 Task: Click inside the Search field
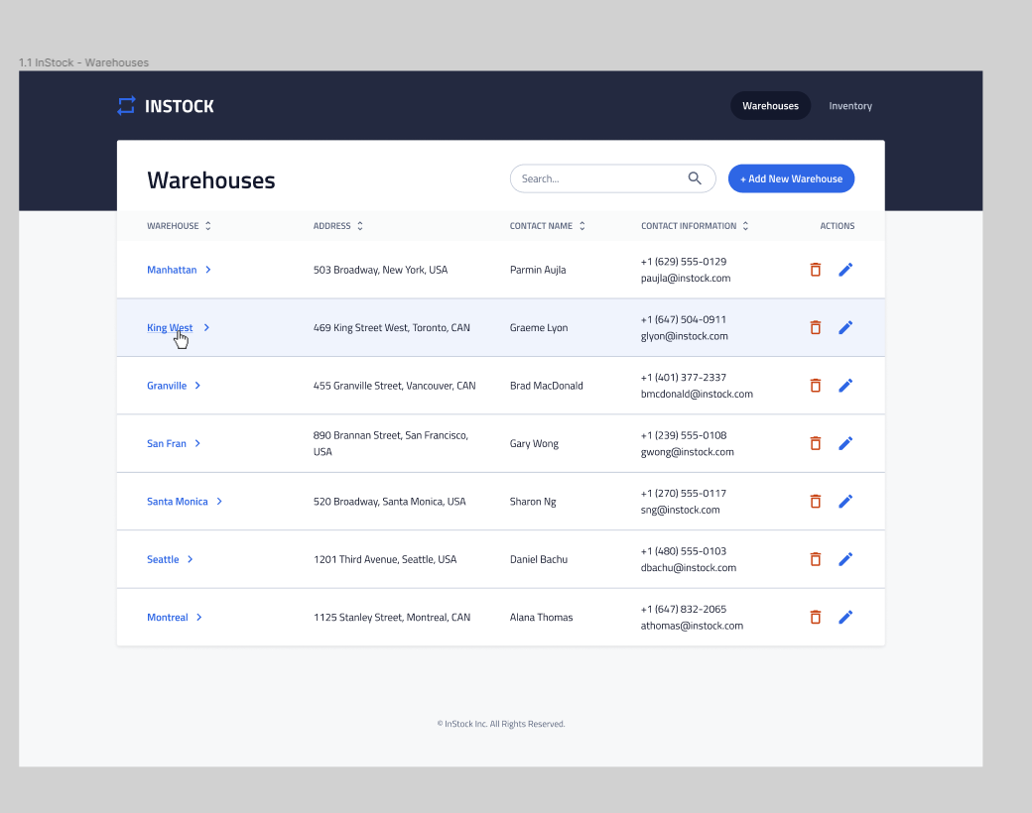click(595, 178)
